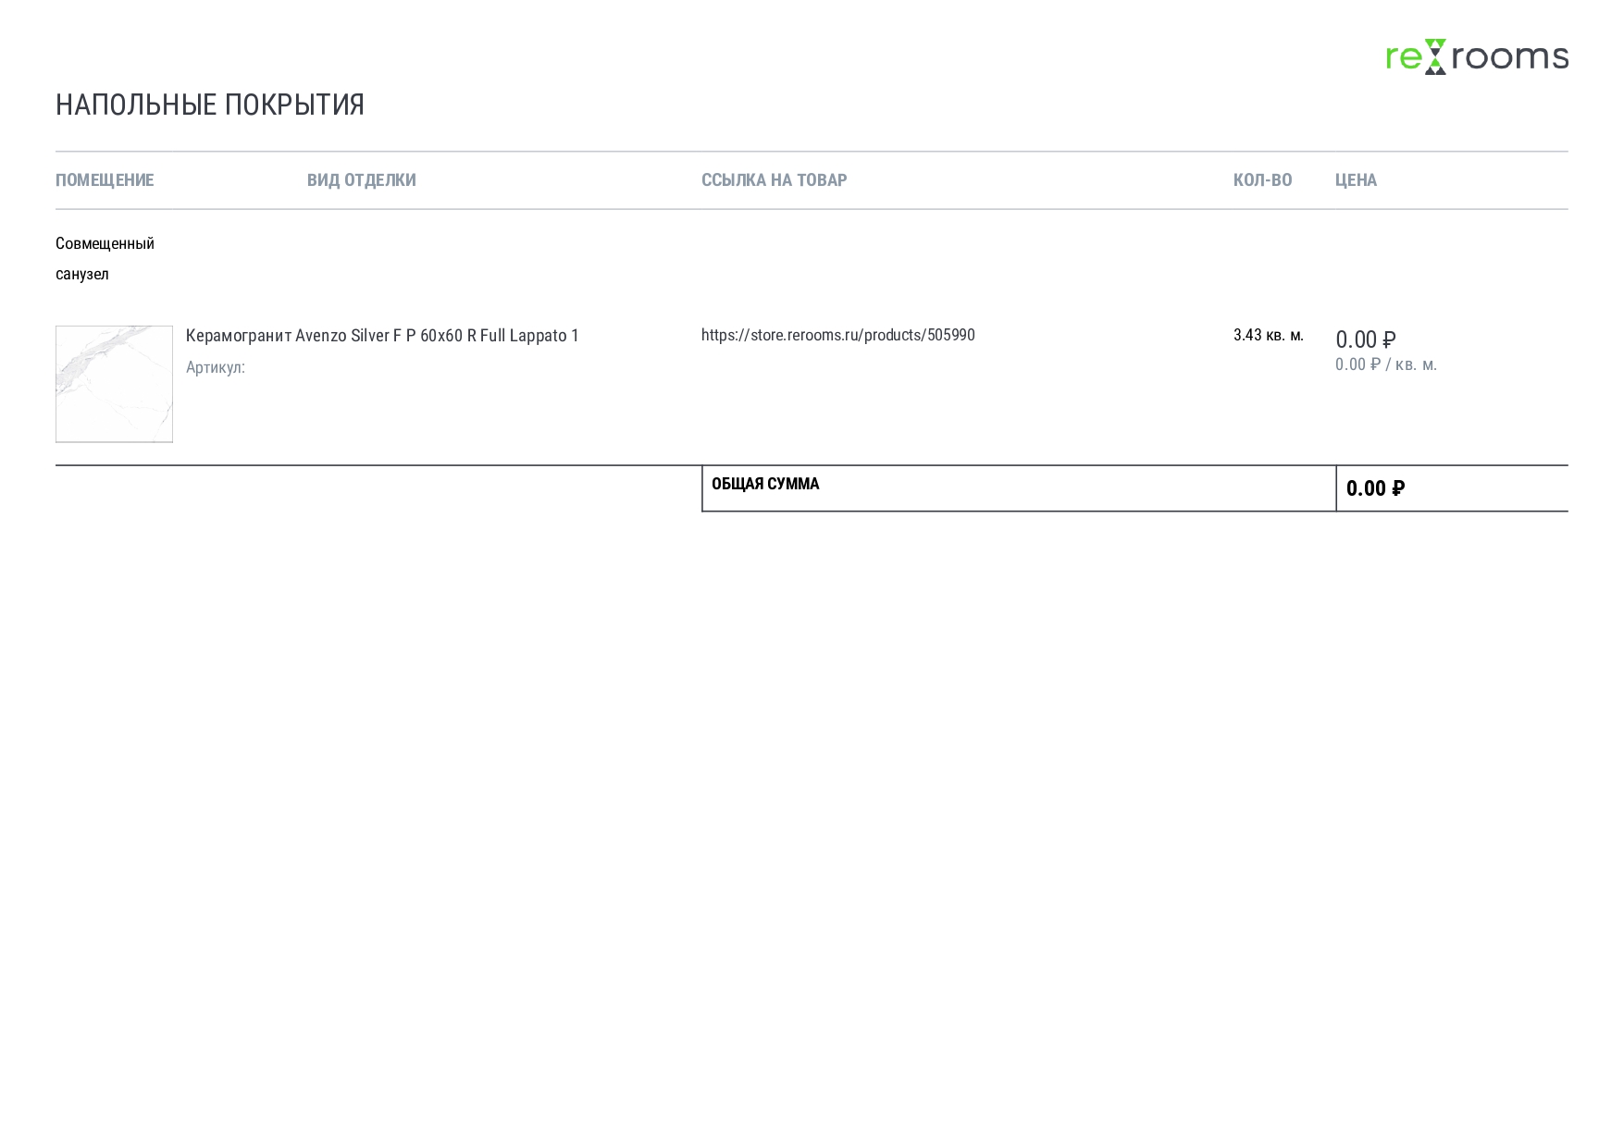1624x1147 pixels.
Task: Click the Артикул label under product
Action: tap(215, 367)
